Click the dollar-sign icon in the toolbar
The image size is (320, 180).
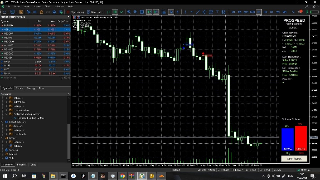pos(21,12)
